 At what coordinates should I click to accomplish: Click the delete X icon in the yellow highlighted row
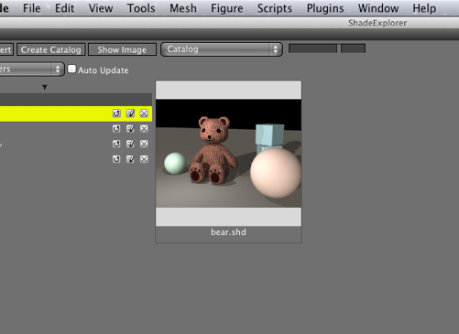(x=144, y=113)
